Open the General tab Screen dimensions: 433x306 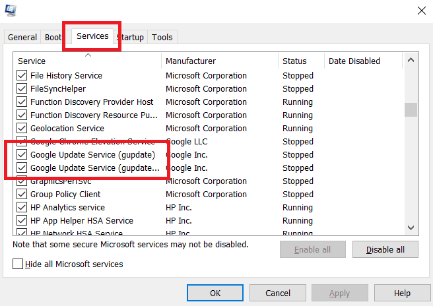pyautogui.click(x=22, y=37)
